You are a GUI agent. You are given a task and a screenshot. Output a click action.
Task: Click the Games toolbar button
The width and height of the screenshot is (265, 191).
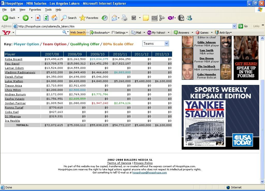click(202, 32)
